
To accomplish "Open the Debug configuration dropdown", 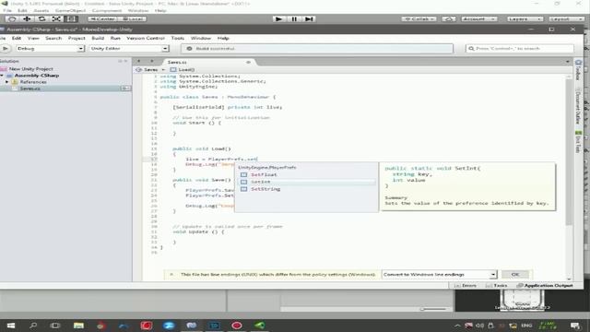I will pos(50,49).
